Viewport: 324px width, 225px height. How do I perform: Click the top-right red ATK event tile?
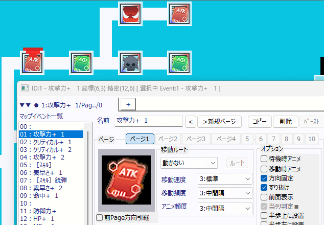coord(179,13)
